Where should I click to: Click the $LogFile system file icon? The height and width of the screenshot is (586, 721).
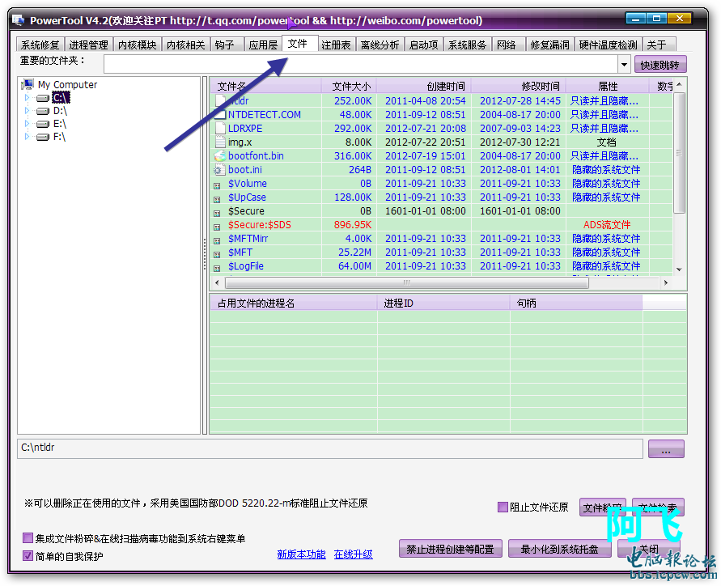click(x=217, y=269)
